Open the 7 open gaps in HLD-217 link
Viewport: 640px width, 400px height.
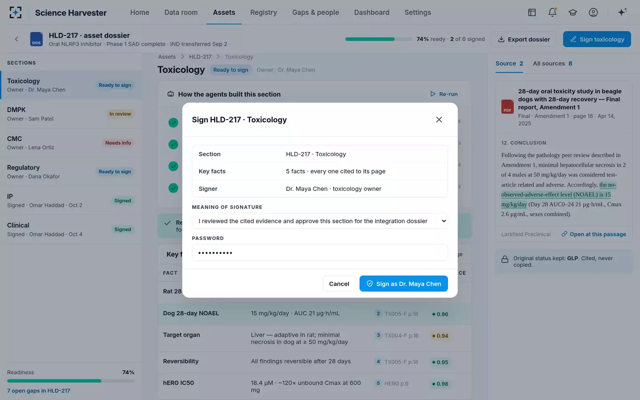point(39,391)
